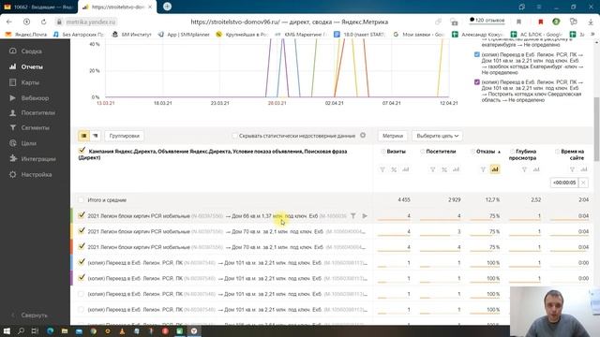Click highlighted chart icon under Отказы column

point(495,169)
